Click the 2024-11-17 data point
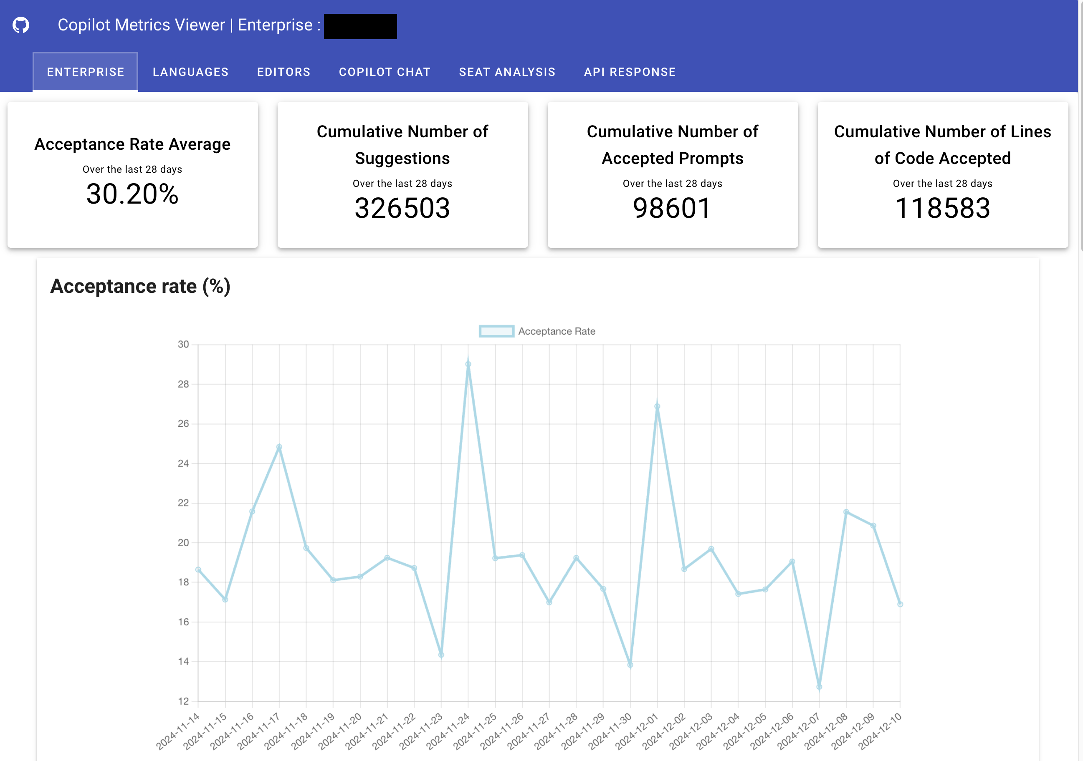The height and width of the screenshot is (761, 1083). pos(279,446)
